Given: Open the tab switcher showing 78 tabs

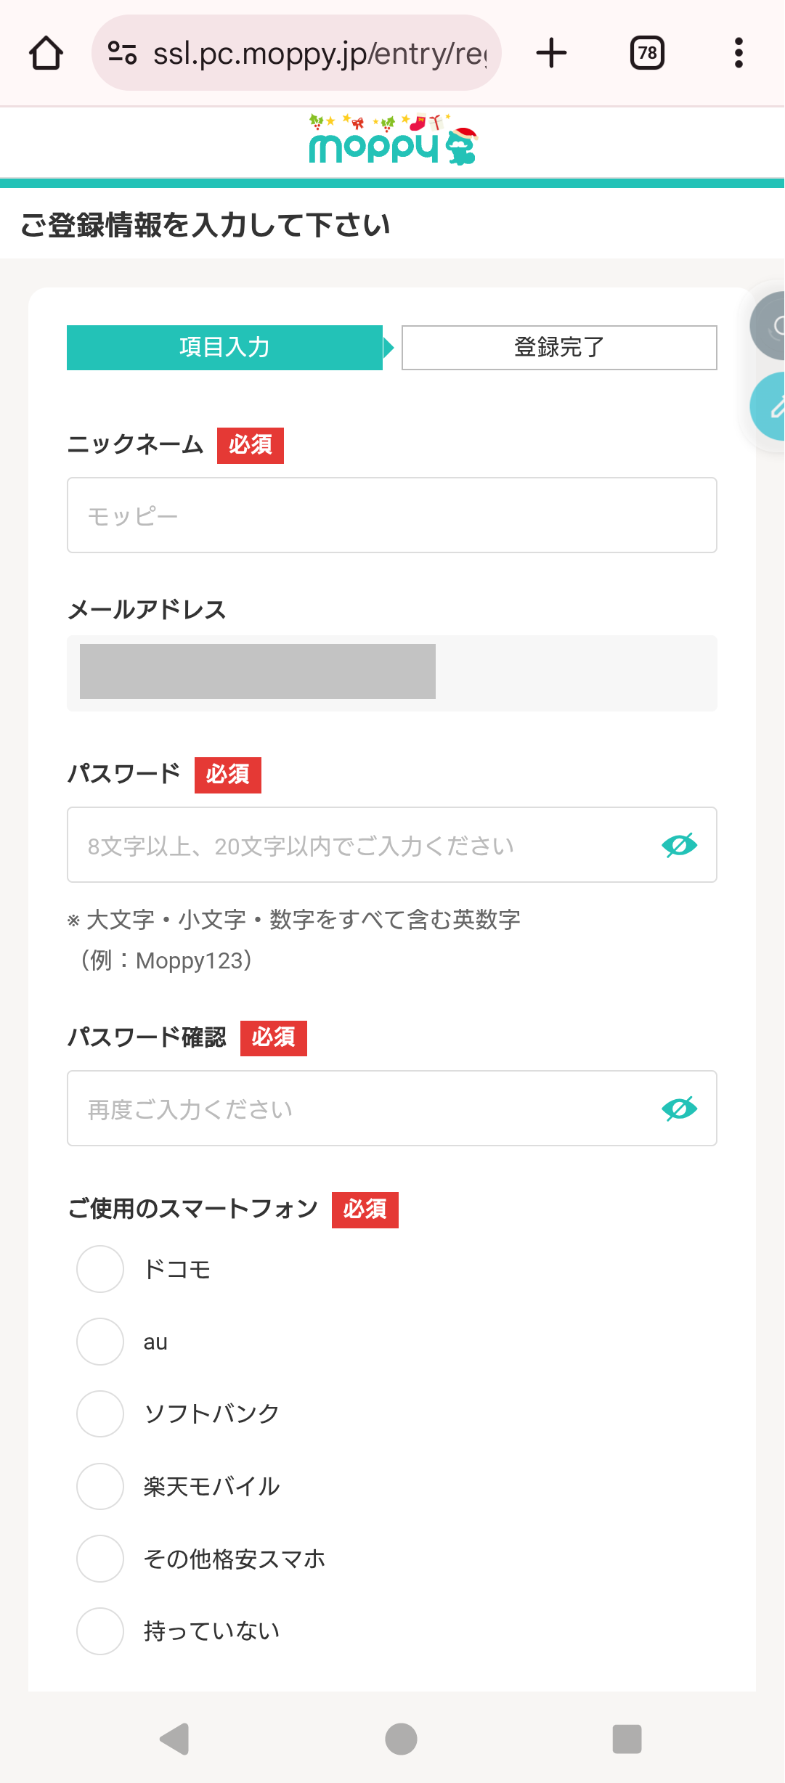Looking at the screenshot, I should 647,53.
